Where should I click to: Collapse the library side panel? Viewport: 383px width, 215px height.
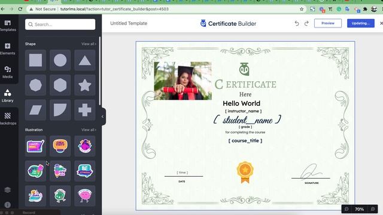coord(103,116)
